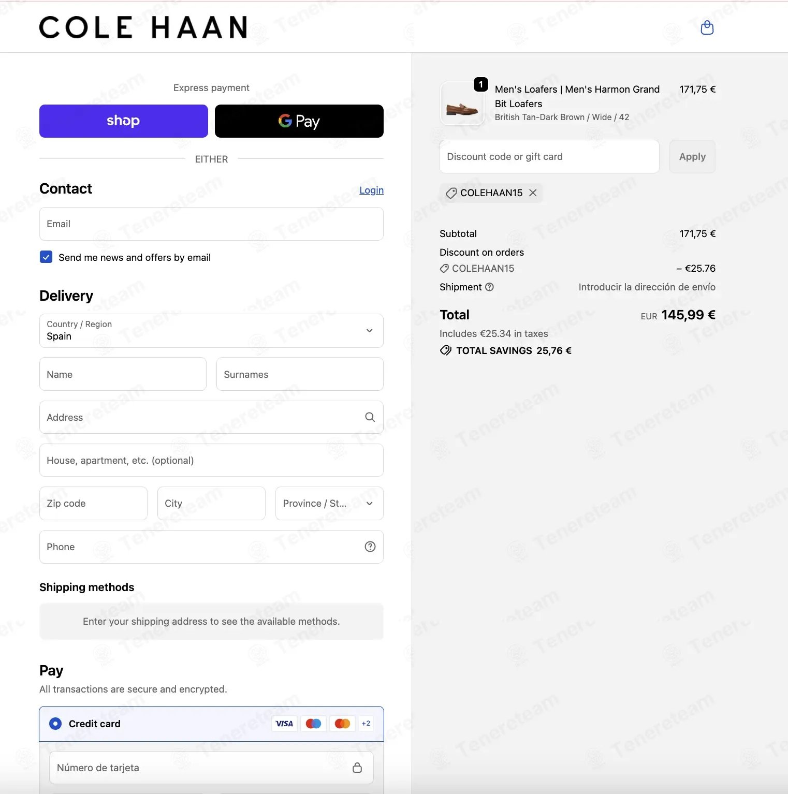This screenshot has height=794, width=788.
Task: Click the Shipment info question icon
Action: coord(489,287)
